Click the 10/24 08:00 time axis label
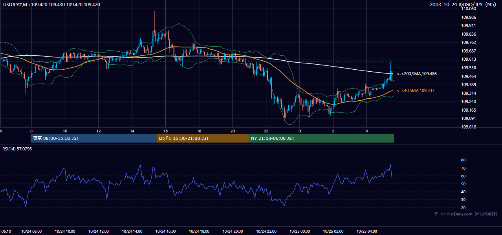This screenshot has width=502, height=235. pos(31,231)
